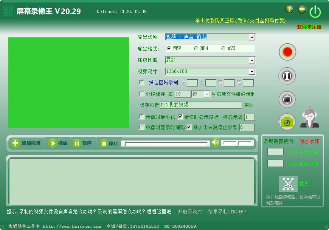
Task: Click the QQ 860348659 contact text
Action: 180,227
